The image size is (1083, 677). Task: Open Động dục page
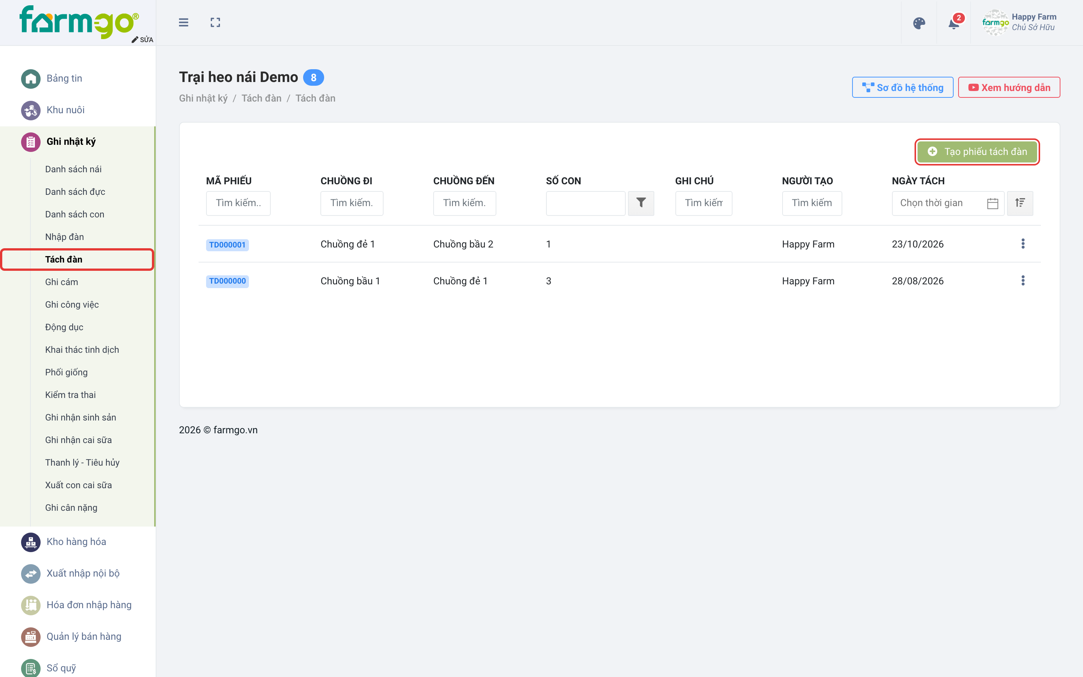pyautogui.click(x=64, y=327)
